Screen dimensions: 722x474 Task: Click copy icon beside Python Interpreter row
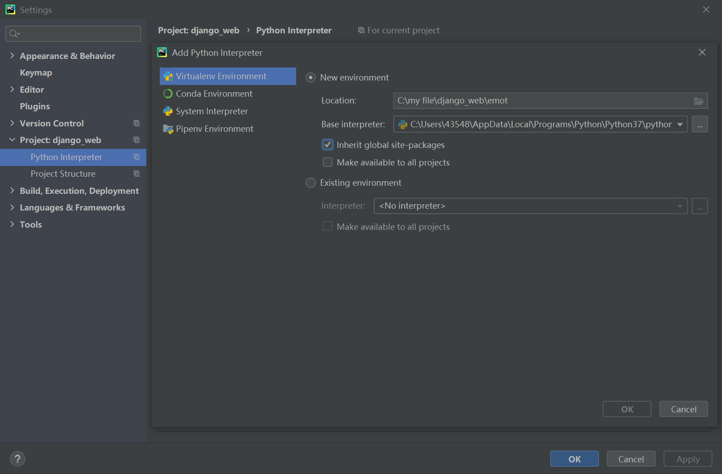click(136, 157)
